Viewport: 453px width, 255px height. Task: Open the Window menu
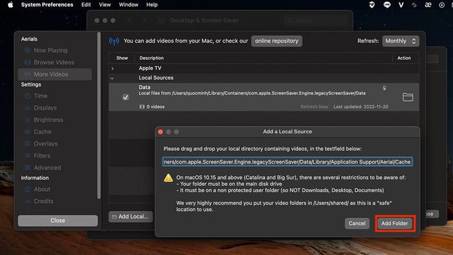point(129,5)
